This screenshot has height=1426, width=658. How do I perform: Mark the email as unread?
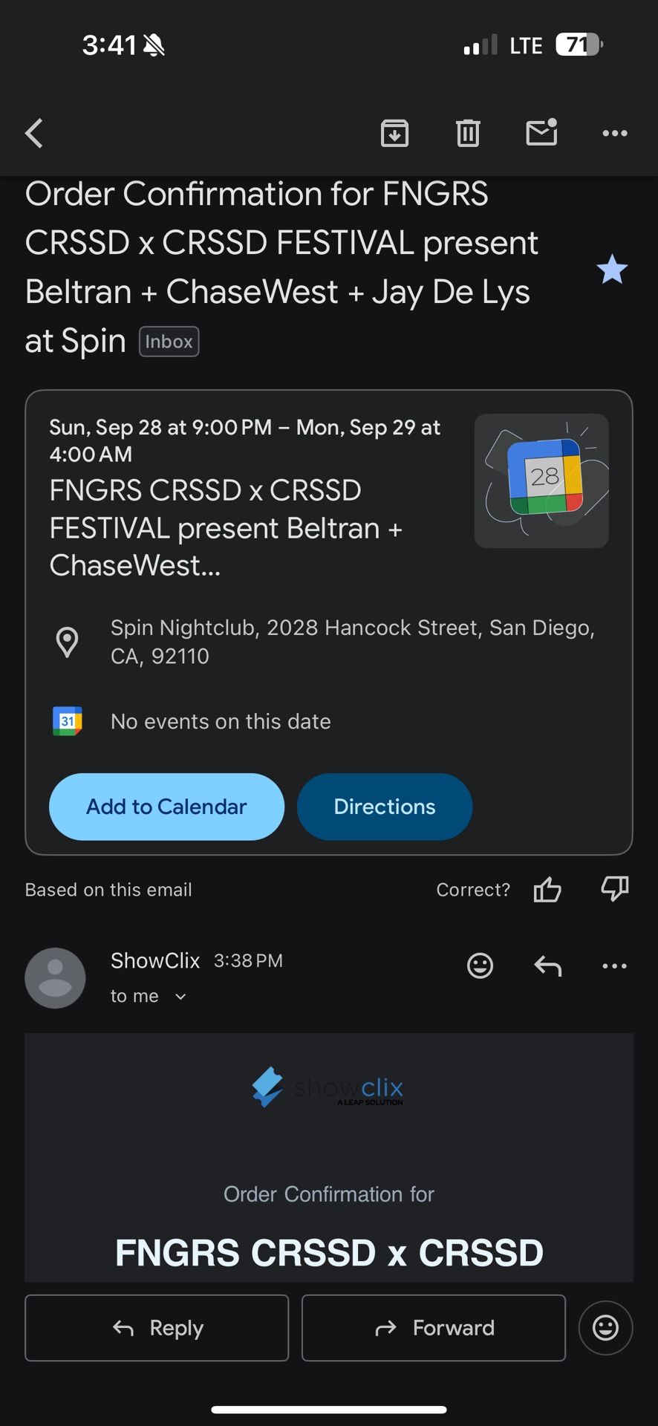pos(542,132)
